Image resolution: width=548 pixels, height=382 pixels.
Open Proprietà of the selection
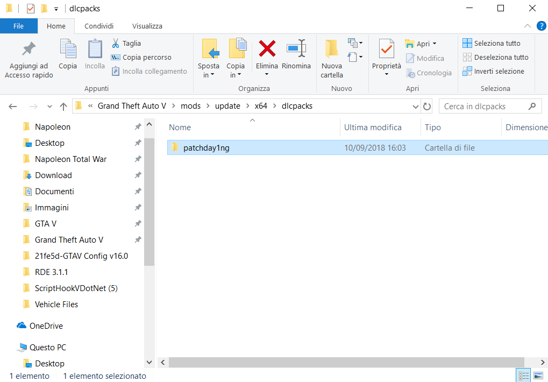(x=387, y=54)
